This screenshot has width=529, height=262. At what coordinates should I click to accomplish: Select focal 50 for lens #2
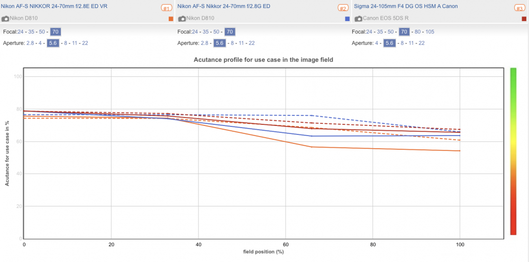(216, 32)
